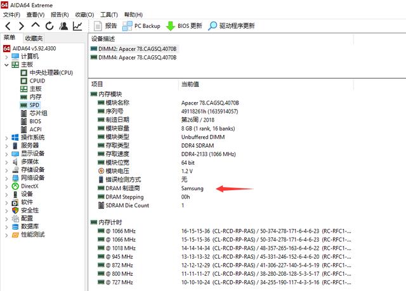
Task: Open the 帮助(H) menu
Action: point(133,15)
